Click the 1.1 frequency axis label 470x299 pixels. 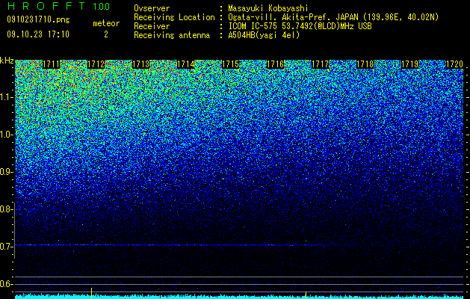tap(7, 97)
